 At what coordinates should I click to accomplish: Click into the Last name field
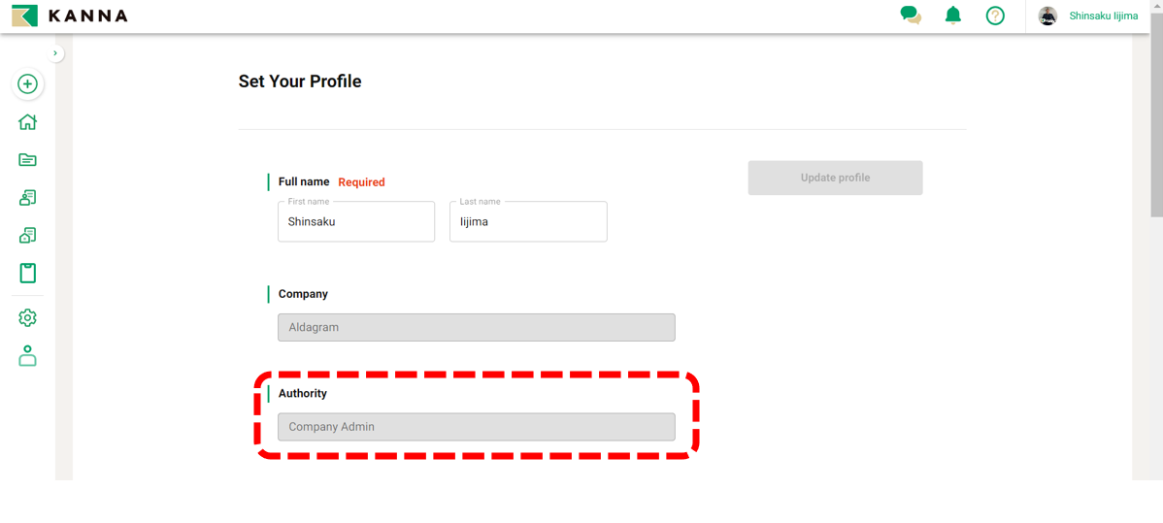pos(528,222)
